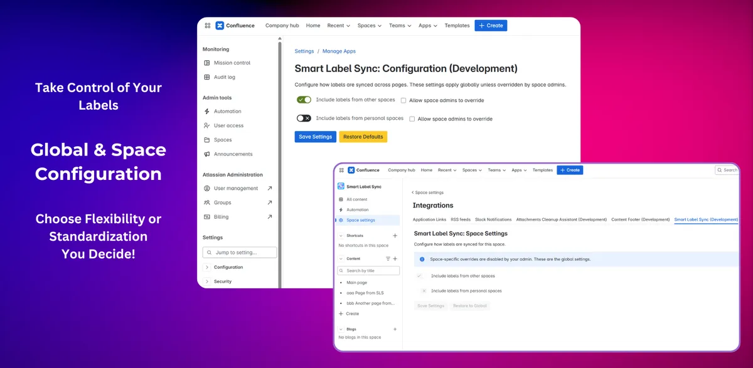Click the external-link arrow beside Groups
753x368 pixels.
pos(270,202)
